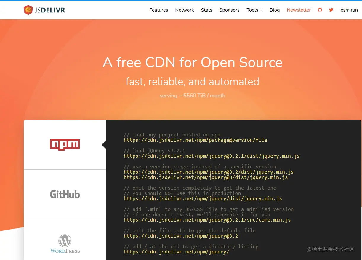
Task: Visit the Sponsors page
Action: [x=229, y=10]
